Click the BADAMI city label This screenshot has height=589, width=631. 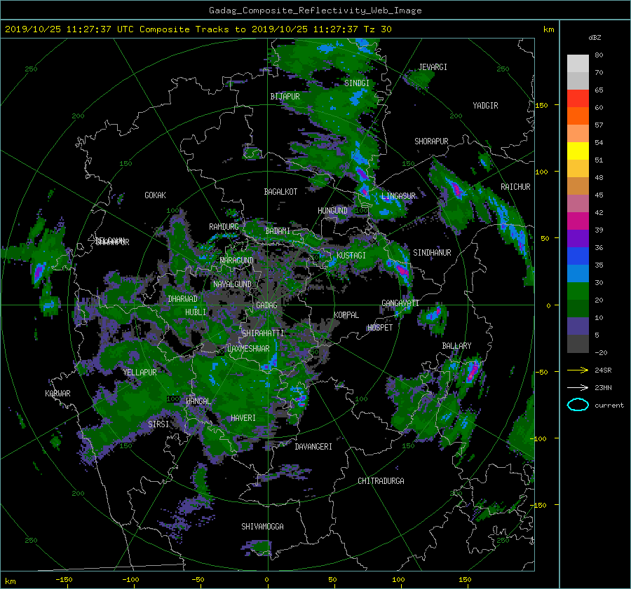pyautogui.click(x=278, y=231)
